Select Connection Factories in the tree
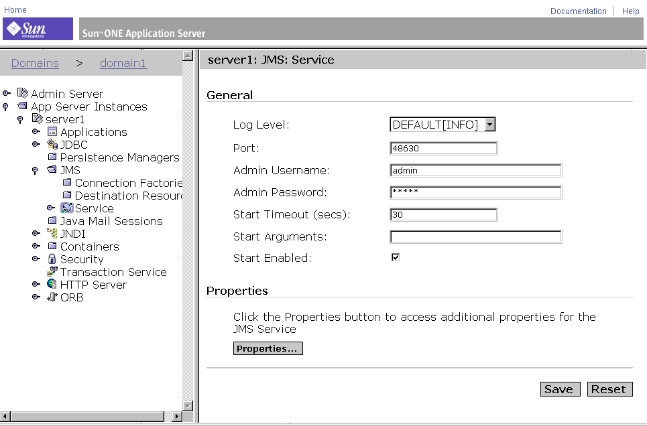Screen dimensions: 647x426 point(128,183)
